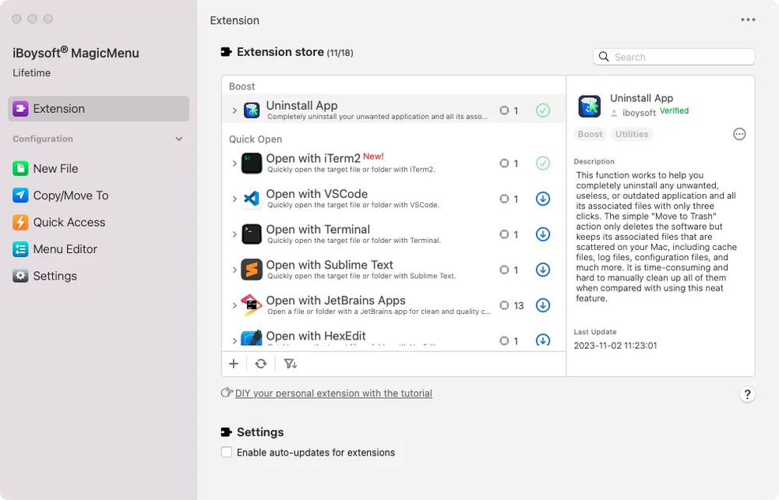Click the Settings section puzzle icon

click(227, 432)
